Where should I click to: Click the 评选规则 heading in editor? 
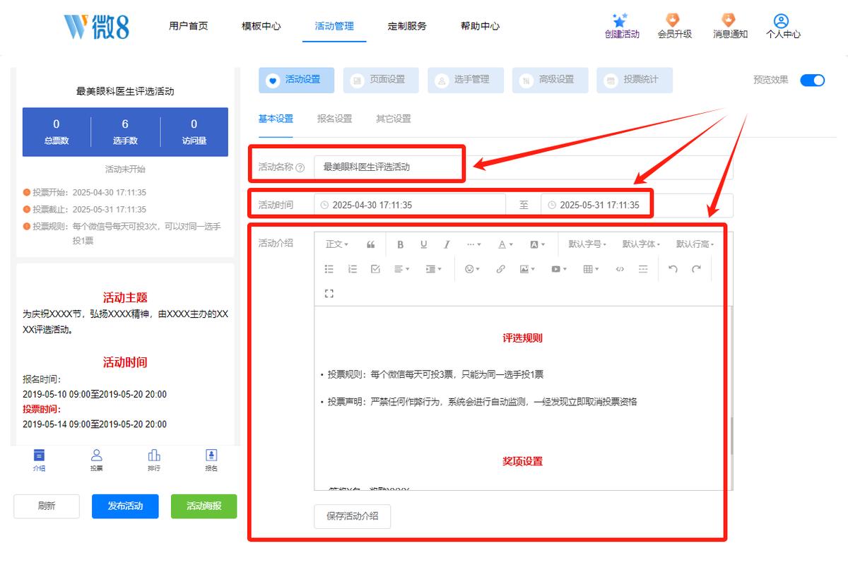pos(522,338)
